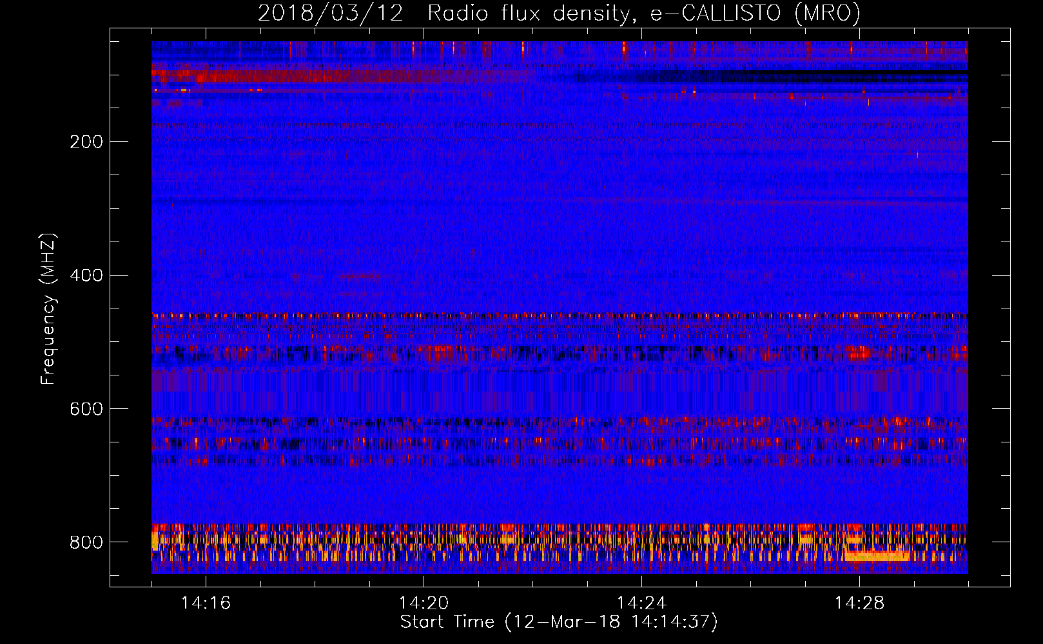Click the 14:20 time tick label
Screen dimensions: 1043x644
[424, 603]
